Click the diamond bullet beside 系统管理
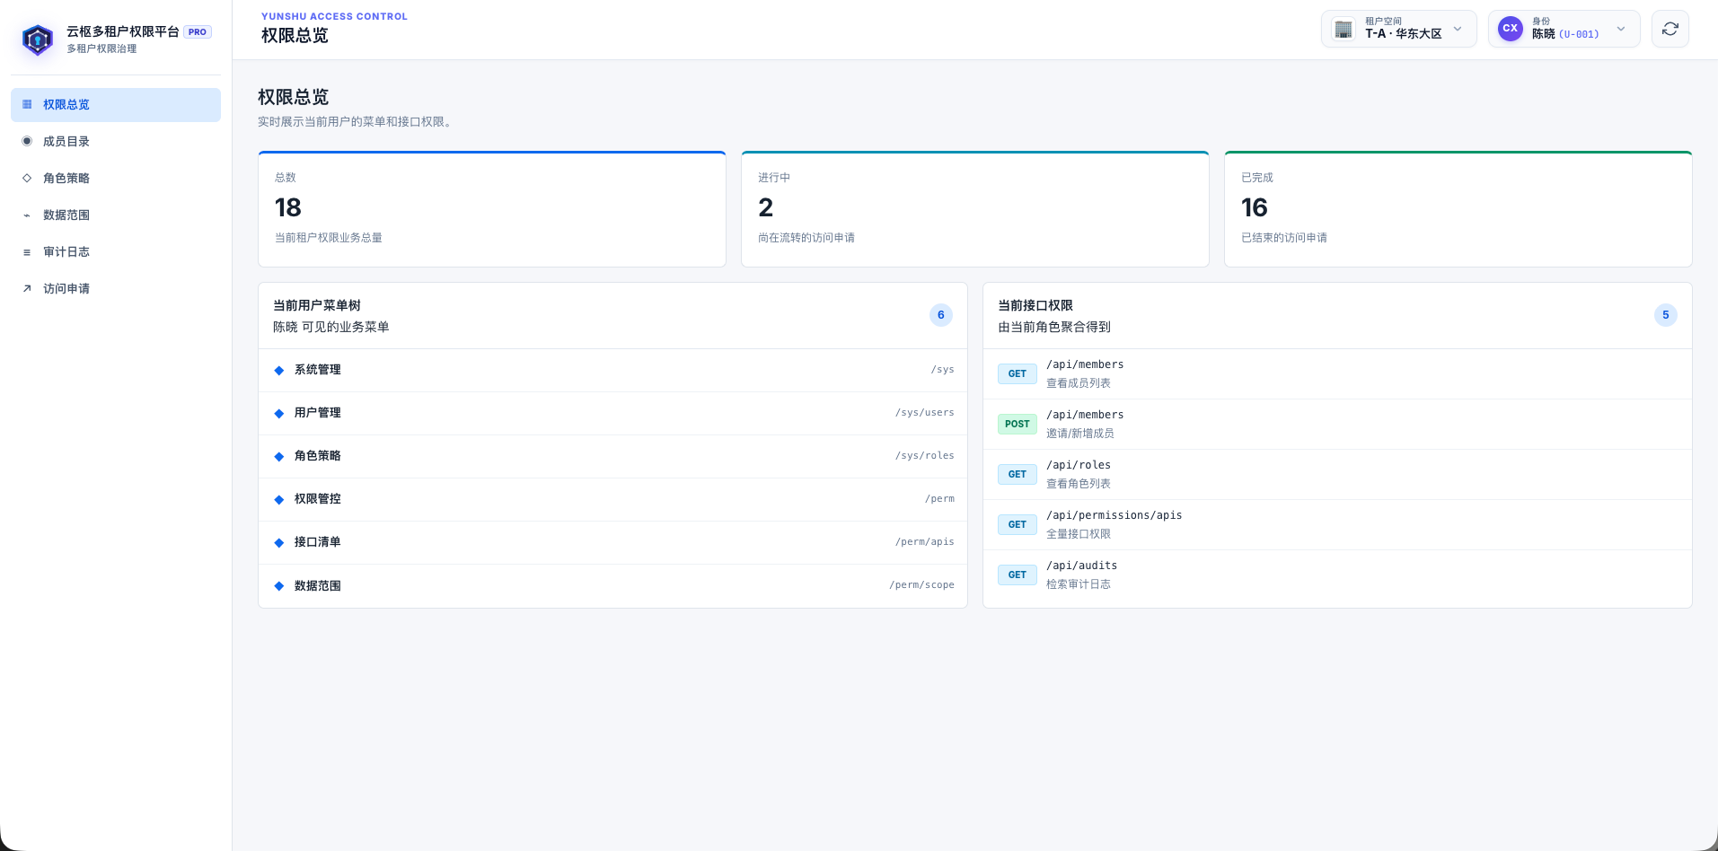1718x851 pixels. click(x=279, y=370)
